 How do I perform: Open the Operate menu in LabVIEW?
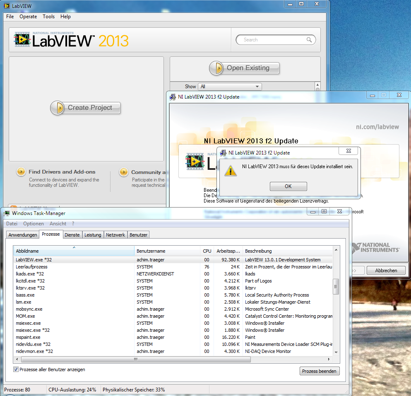pyautogui.click(x=28, y=17)
